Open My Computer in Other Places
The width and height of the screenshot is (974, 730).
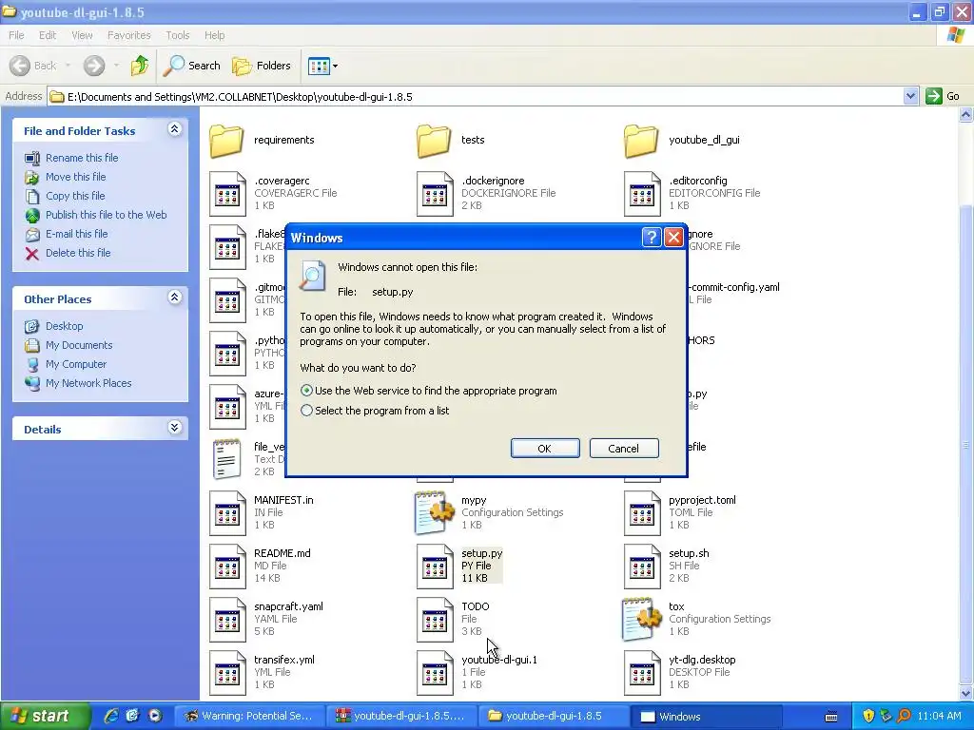click(x=76, y=364)
